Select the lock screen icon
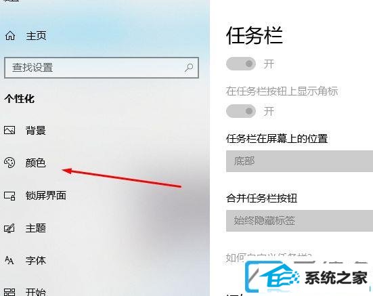The width and height of the screenshot is (373, 296). point(9,196)
